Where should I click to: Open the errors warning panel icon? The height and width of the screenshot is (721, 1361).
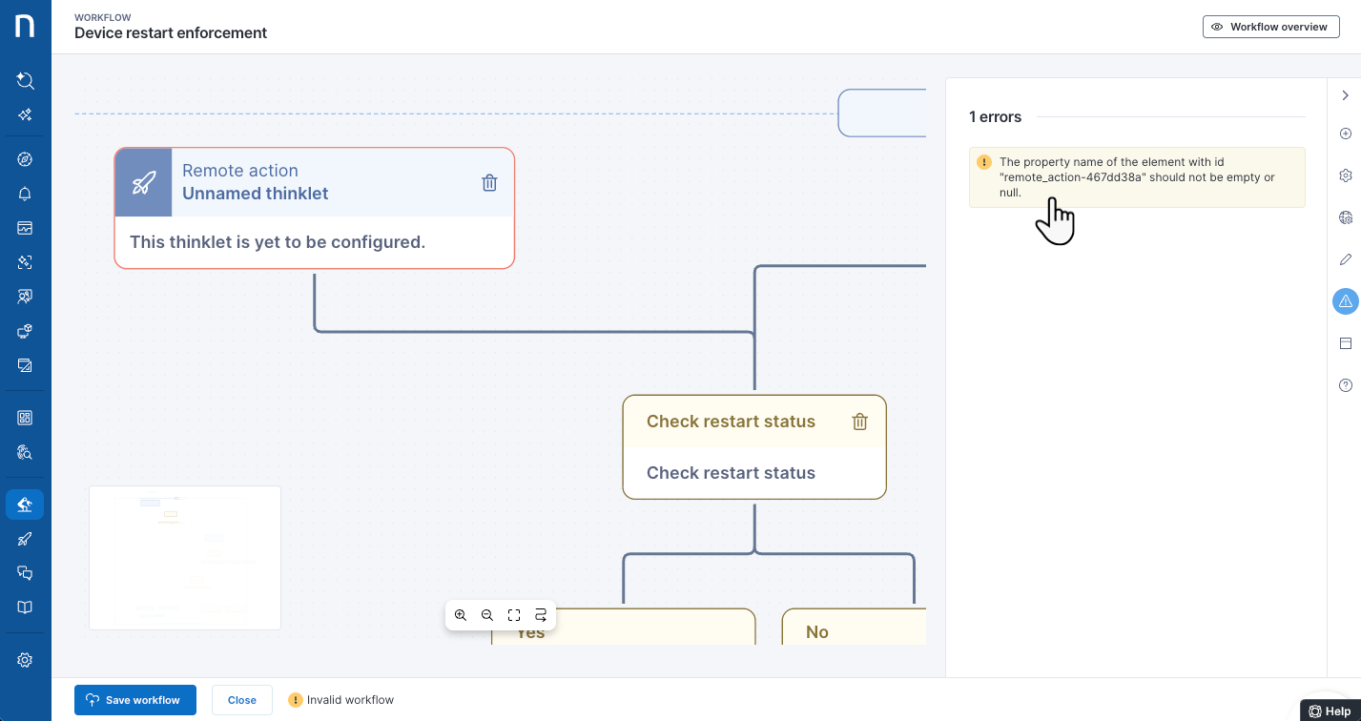coord(1345,301)
